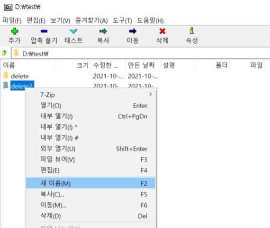Click the red X 삭제 (Delete) icon

pyautogui.click(x=162, y=31)
